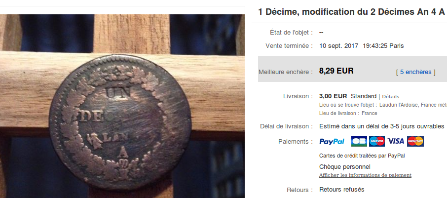Click the Meilleure enchère label
Screen dimensions: 447x198
[x=284, y=72]
